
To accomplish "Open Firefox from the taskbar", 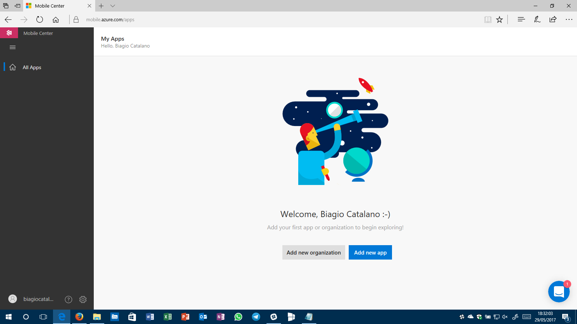I will (79, 317).
